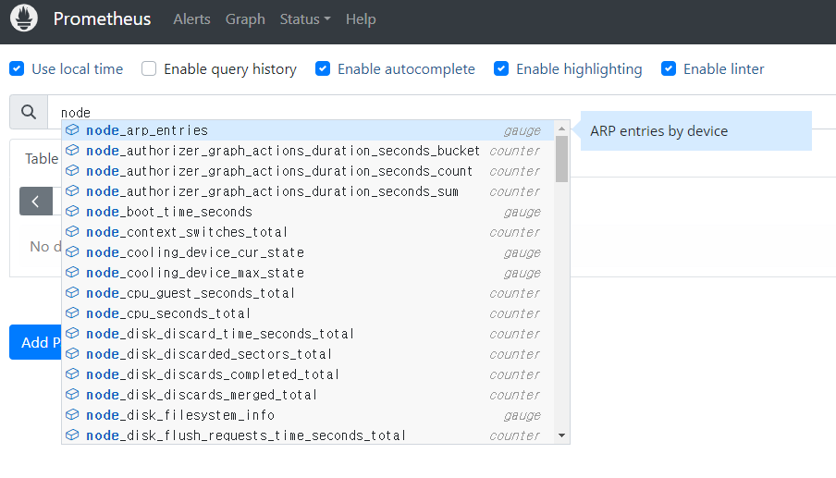This screenshot has height=478, width=836.
Task: Click the cube icon beside node_context_switches_total
Action: coord(72,232)
